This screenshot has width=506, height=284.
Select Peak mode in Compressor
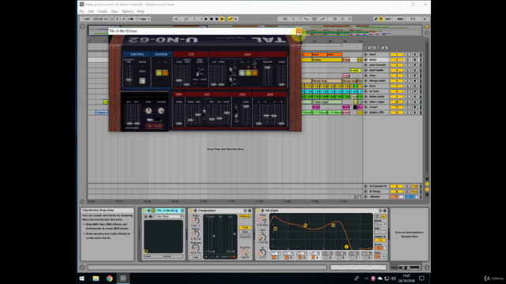[x=245, y=228]
